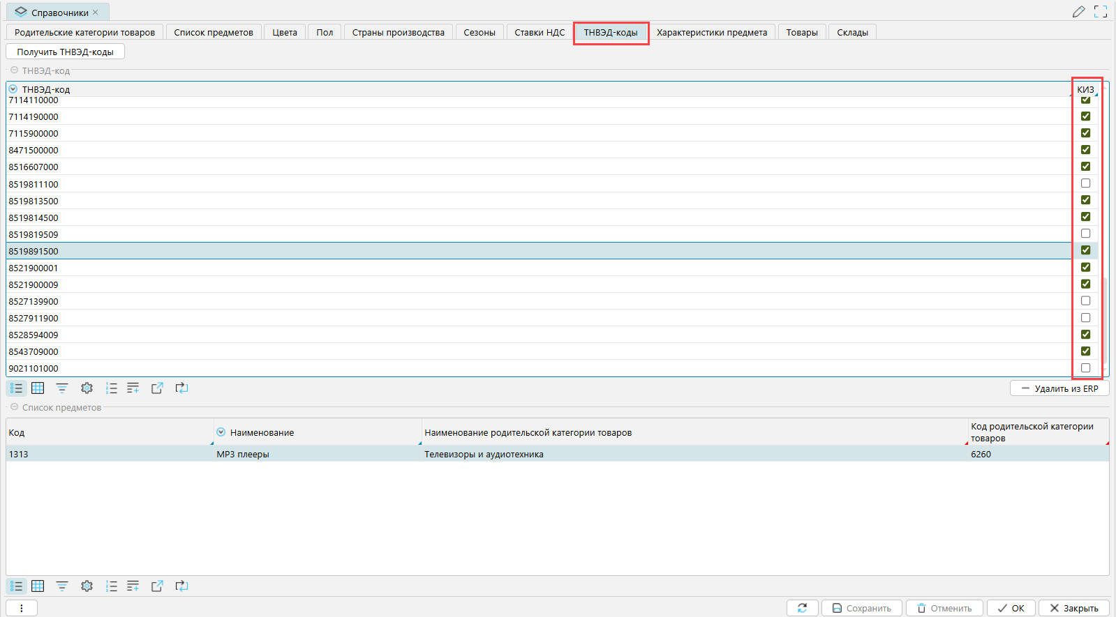Collapse the Список предметов section
1116x617 pixels.
pos(14,407)
